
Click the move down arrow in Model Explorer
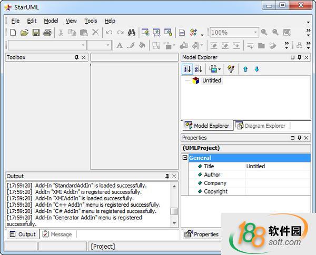[256, 69]
